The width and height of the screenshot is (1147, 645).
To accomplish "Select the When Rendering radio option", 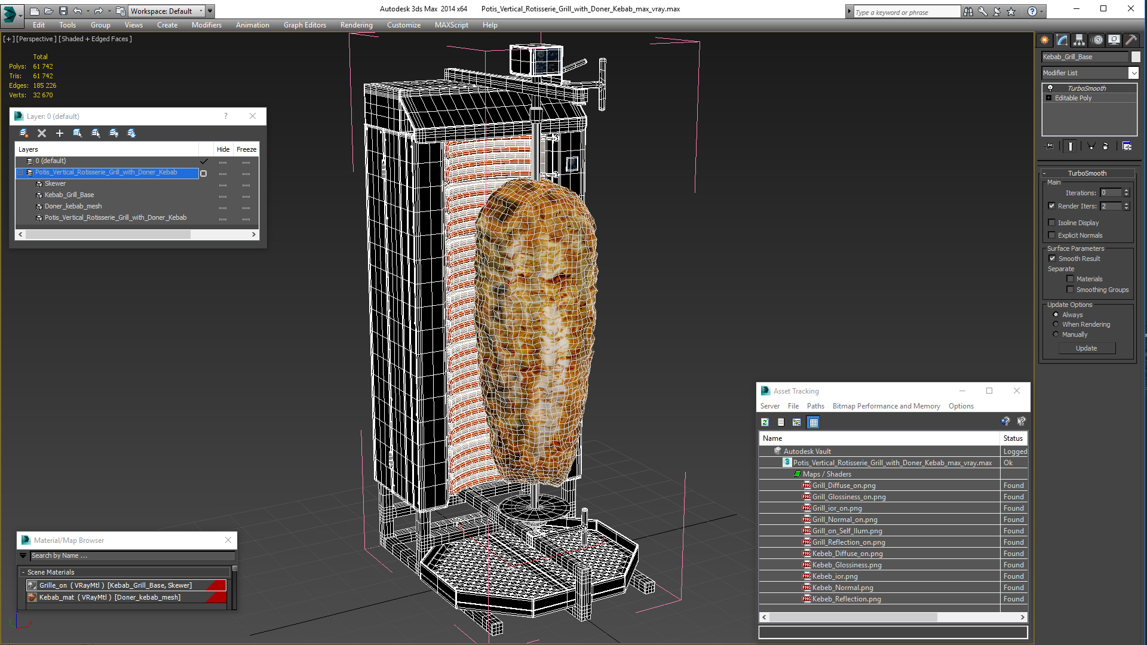I will point(1056,324).
